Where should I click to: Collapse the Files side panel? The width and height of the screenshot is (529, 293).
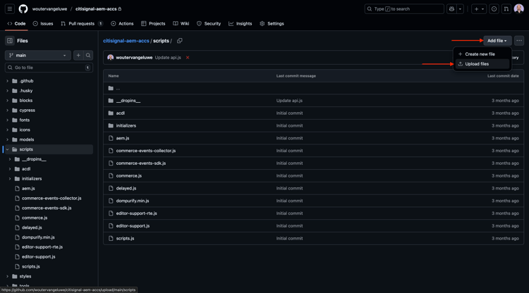10,41
